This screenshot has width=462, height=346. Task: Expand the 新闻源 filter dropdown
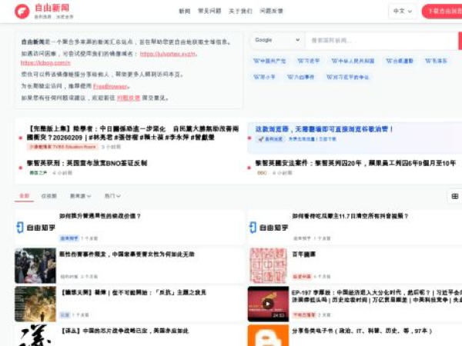click(80, 196)
